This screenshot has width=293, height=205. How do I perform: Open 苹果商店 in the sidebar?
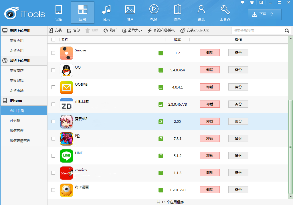tap(24, 71)
